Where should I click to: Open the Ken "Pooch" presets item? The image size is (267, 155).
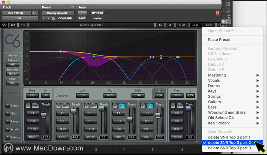(232, 123)
